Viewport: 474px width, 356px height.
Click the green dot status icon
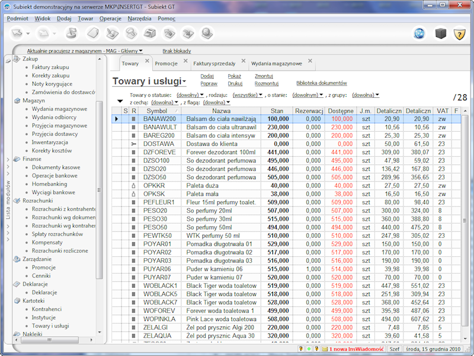[x=309, y=349]
